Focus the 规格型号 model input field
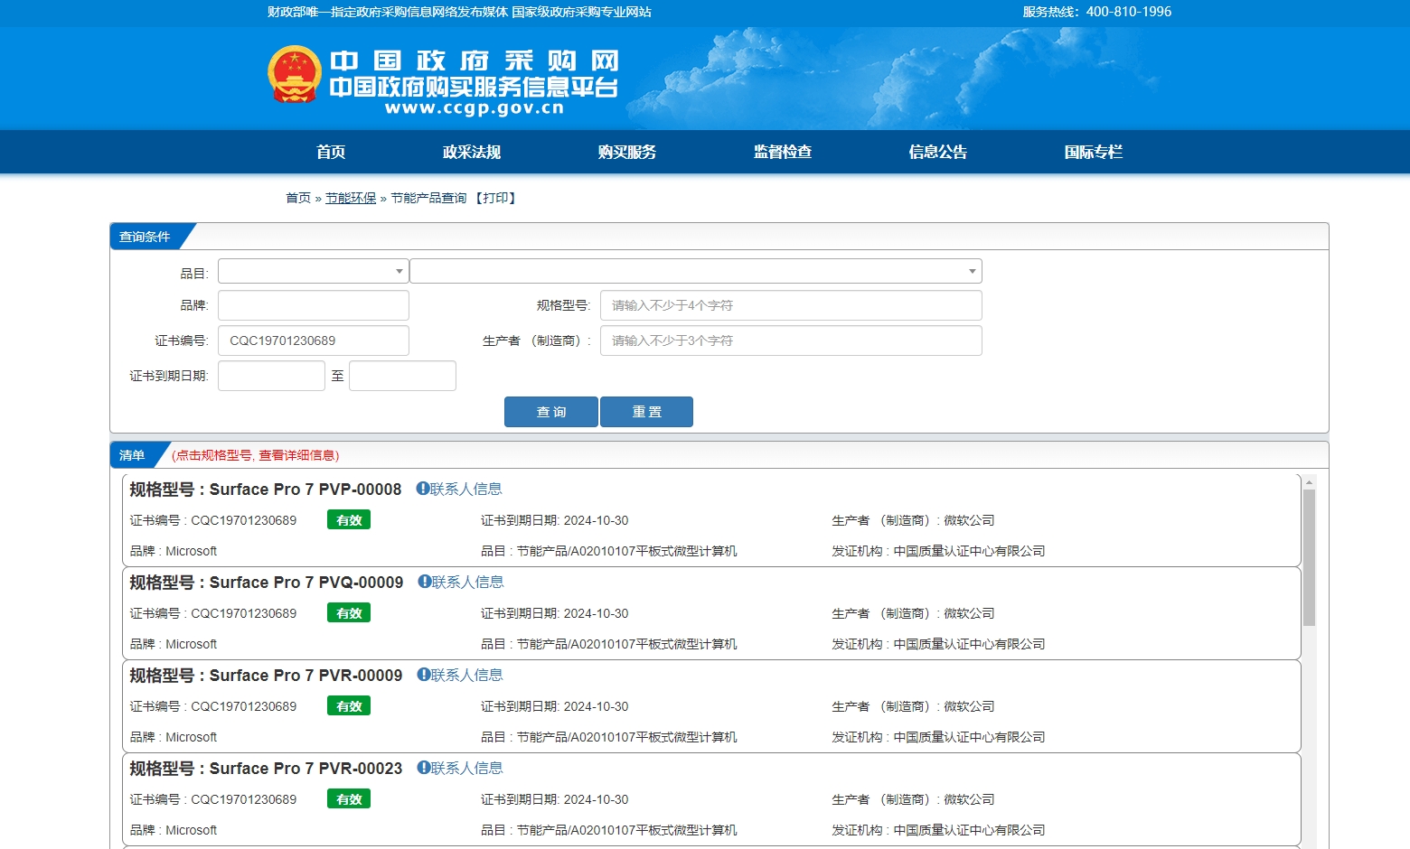The height and width of the screenshot is (849, 1410). [x=791, y=305]
